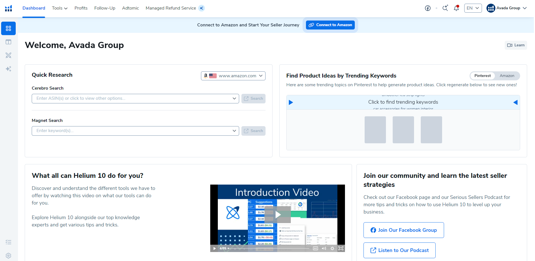
Task: Expand the Avada Group account chevron
Action: (x=525, y=8)
